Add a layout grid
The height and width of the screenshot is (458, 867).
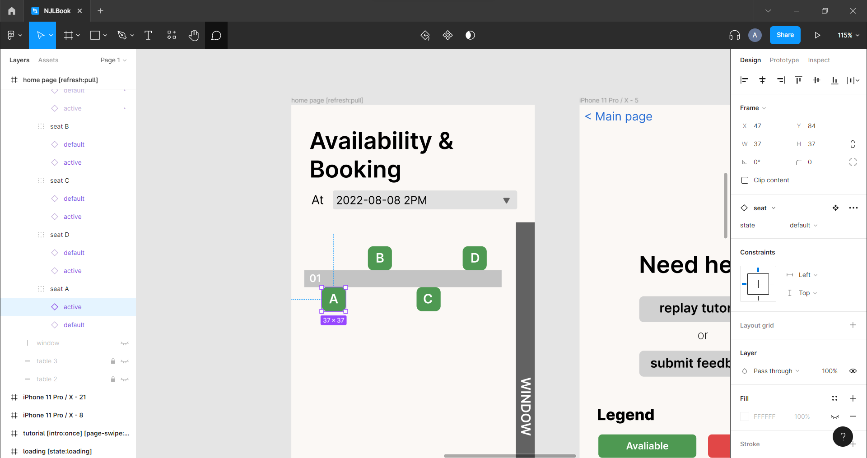(x=853, y=325)
